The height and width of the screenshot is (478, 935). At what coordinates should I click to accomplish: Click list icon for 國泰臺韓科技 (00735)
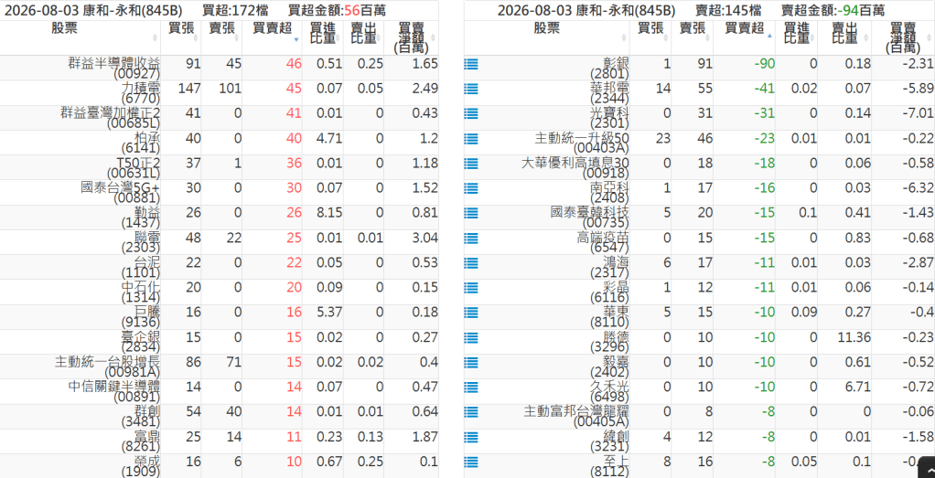471,213
